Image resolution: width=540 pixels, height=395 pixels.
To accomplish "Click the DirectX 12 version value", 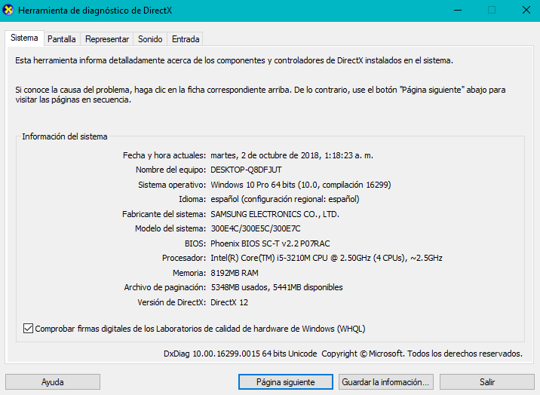I will (229, 302).
